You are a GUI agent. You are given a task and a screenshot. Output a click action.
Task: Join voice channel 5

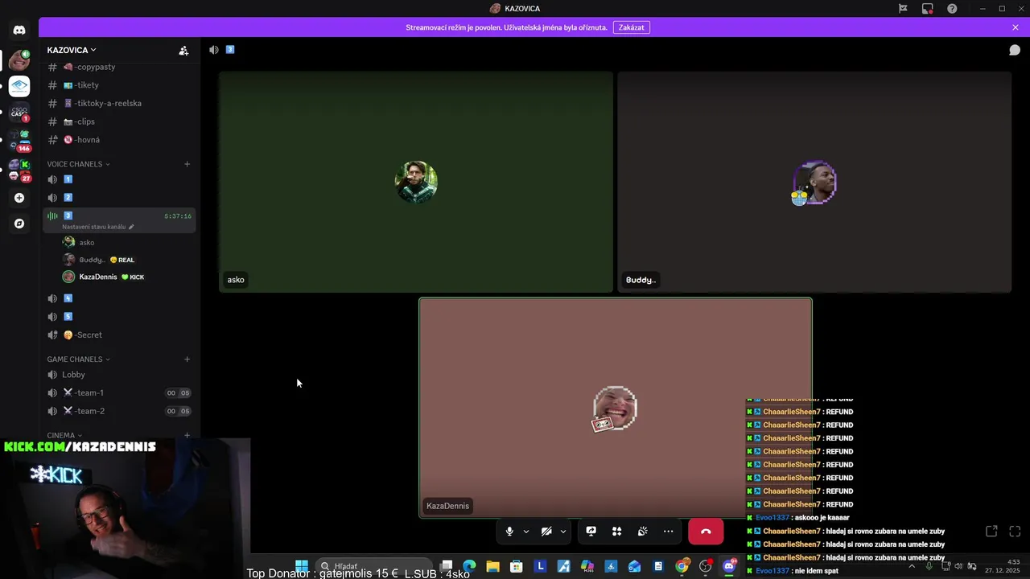tap(119, 317)
